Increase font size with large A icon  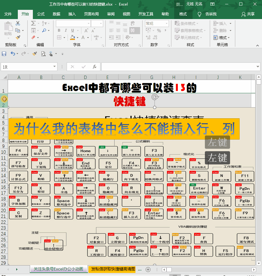86,31
